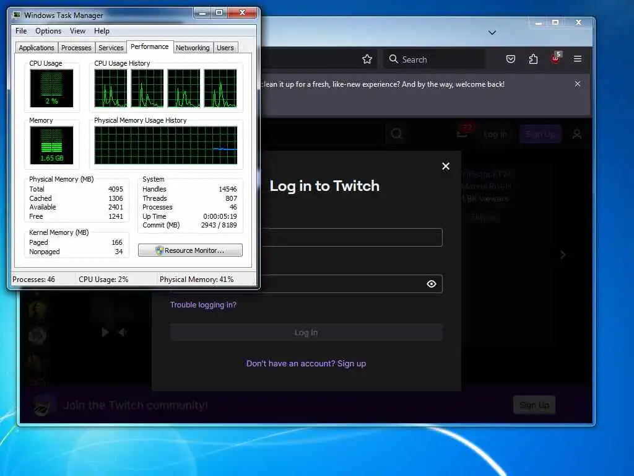
Task: Click the Twitch carousel next arrow
Action: tap(562, 255)
